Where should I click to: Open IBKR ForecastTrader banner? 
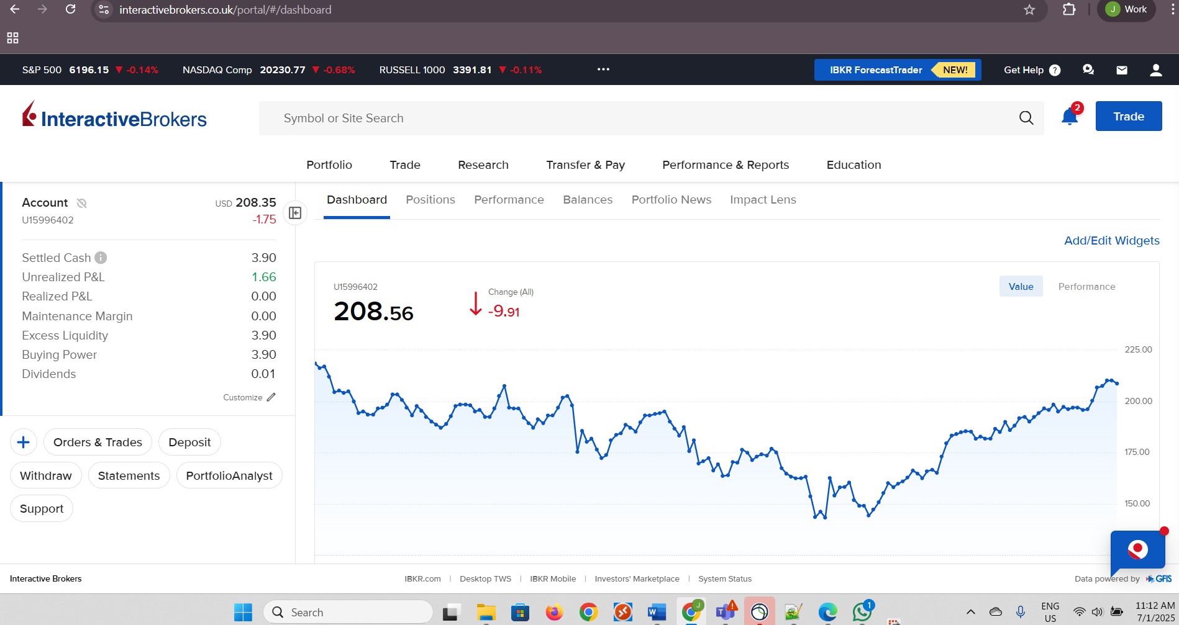(898, 70)
